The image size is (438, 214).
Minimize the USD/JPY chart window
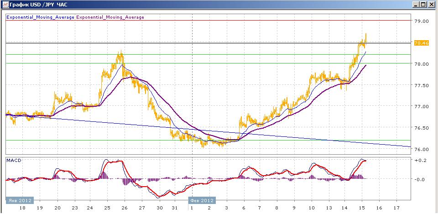point(417,5)
